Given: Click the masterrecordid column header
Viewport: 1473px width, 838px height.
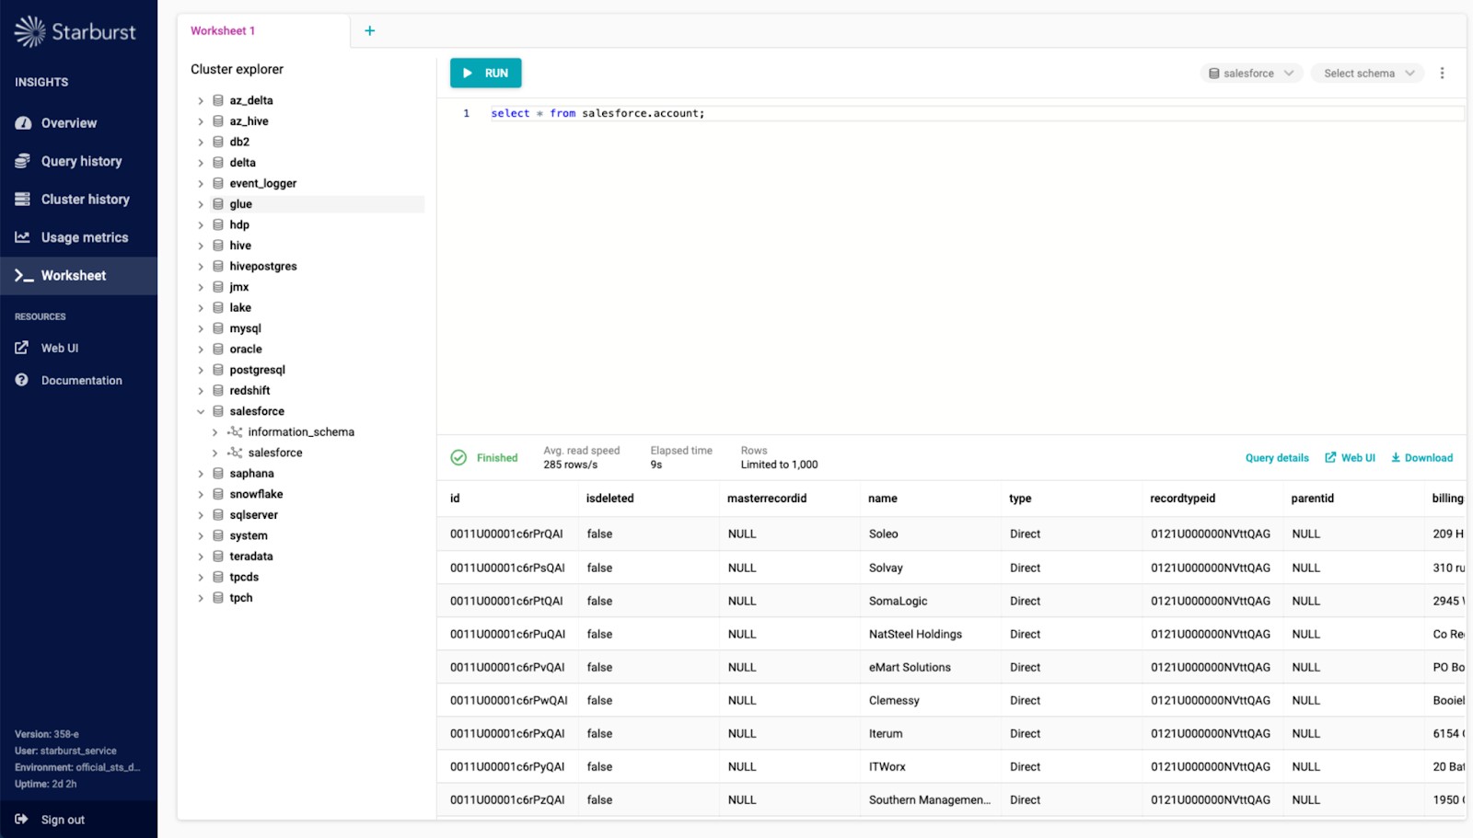Looking at the screenshot, I should pos(767,499).
